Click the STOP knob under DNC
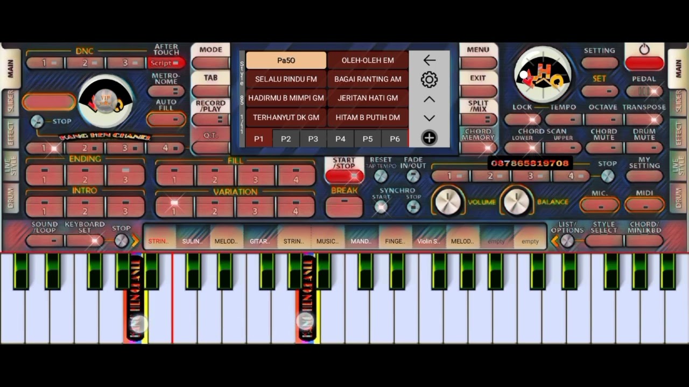Screen dimensions: 689x387 37,121
